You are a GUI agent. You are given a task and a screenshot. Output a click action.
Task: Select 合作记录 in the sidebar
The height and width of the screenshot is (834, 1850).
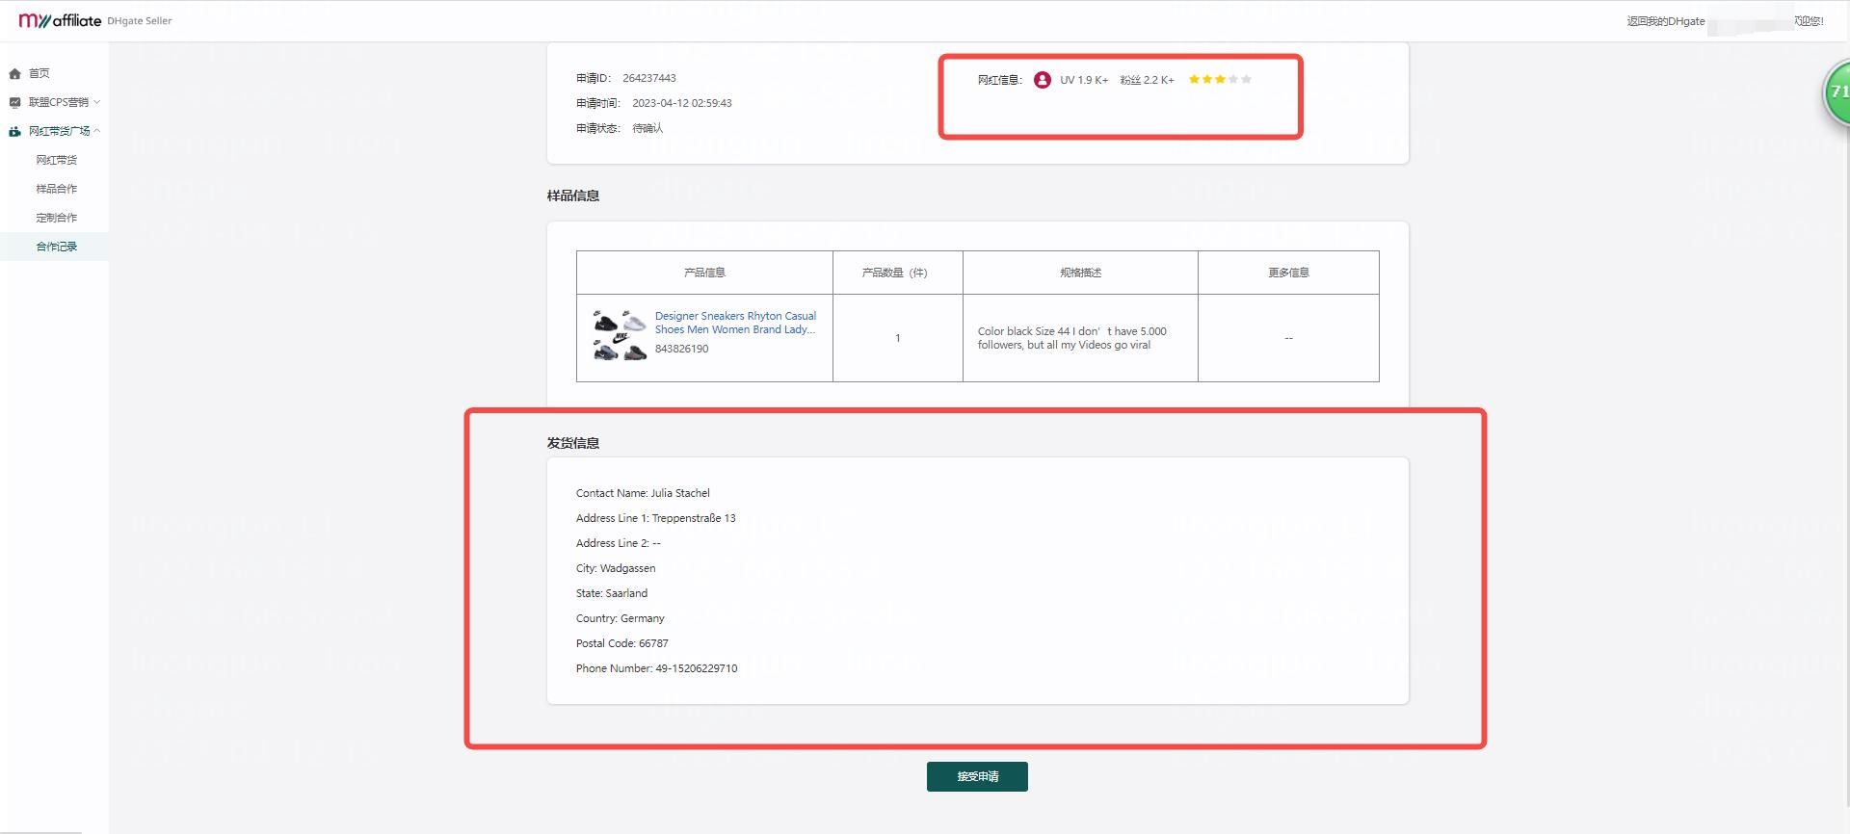57,247
